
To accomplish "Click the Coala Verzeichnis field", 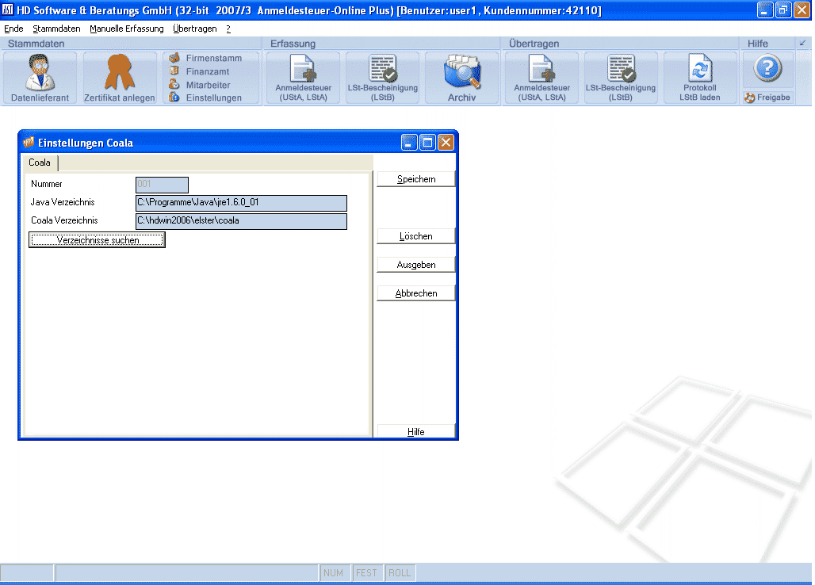I will click(x=241, y=221).
